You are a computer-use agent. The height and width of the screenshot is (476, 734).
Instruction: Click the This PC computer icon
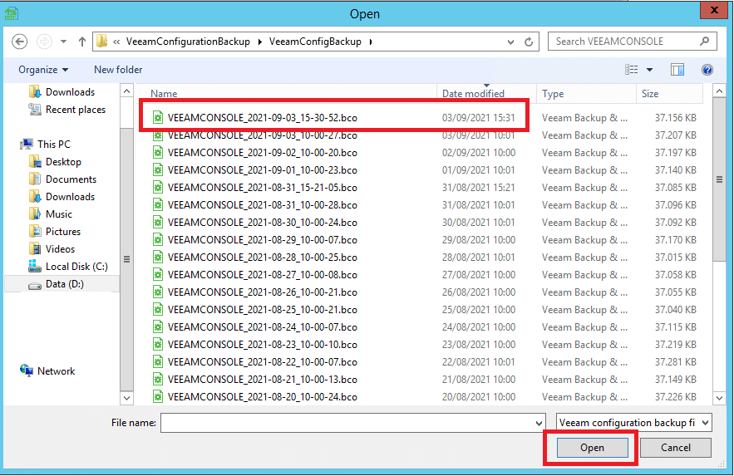pos(27,144)
